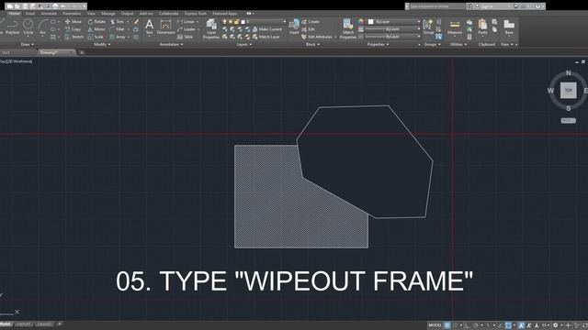588x330 pixels.
Task: Click the search keyword input field
Action: (x=436, y=6)
